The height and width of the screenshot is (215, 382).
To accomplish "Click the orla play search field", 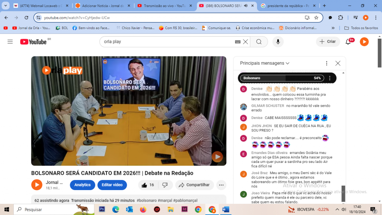I will point(168,42).
